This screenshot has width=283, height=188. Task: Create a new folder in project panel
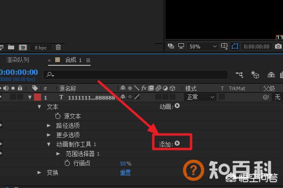[11, 47]
